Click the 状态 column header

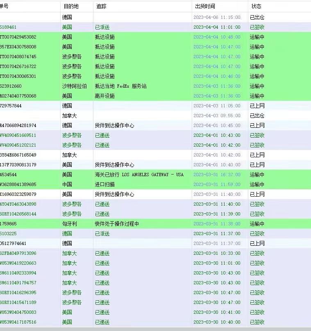(256, 7)
